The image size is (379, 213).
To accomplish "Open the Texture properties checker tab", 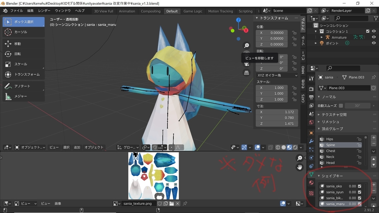I will 311,193.
